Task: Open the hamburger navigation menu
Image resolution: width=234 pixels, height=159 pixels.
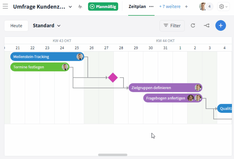Action: click(x=5, y=6)
